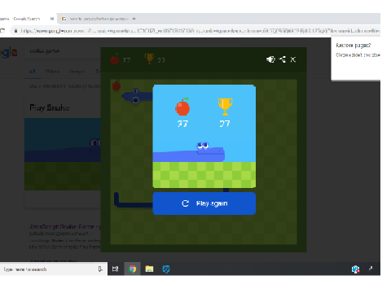Mute the snake game sound

270,59
